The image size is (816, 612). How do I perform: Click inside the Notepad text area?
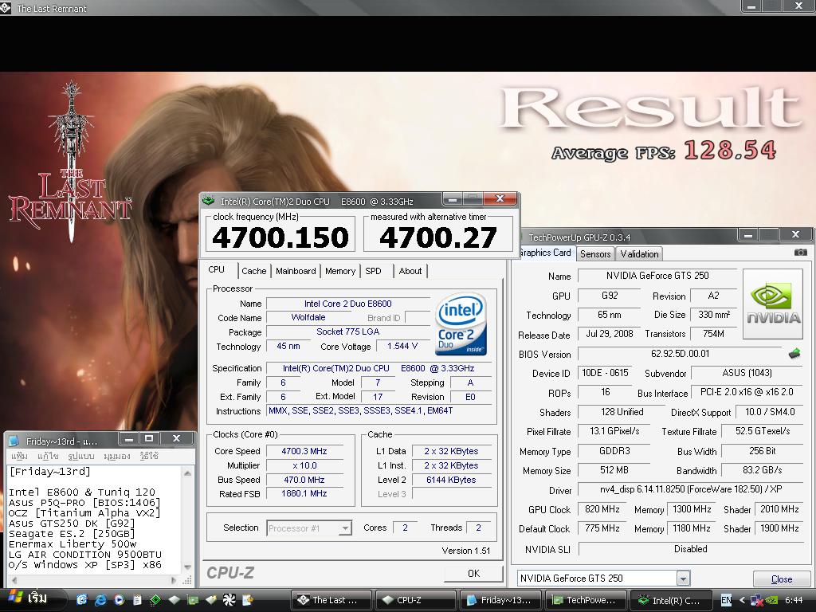point(94,519)
